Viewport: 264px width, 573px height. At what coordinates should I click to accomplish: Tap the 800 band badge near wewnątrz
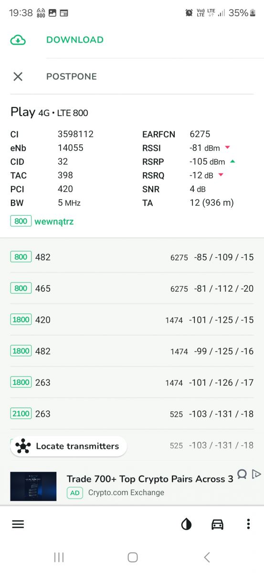click(21, 222)
